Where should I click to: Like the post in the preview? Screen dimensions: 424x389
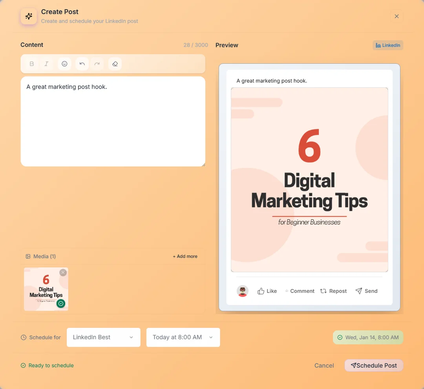267,291
